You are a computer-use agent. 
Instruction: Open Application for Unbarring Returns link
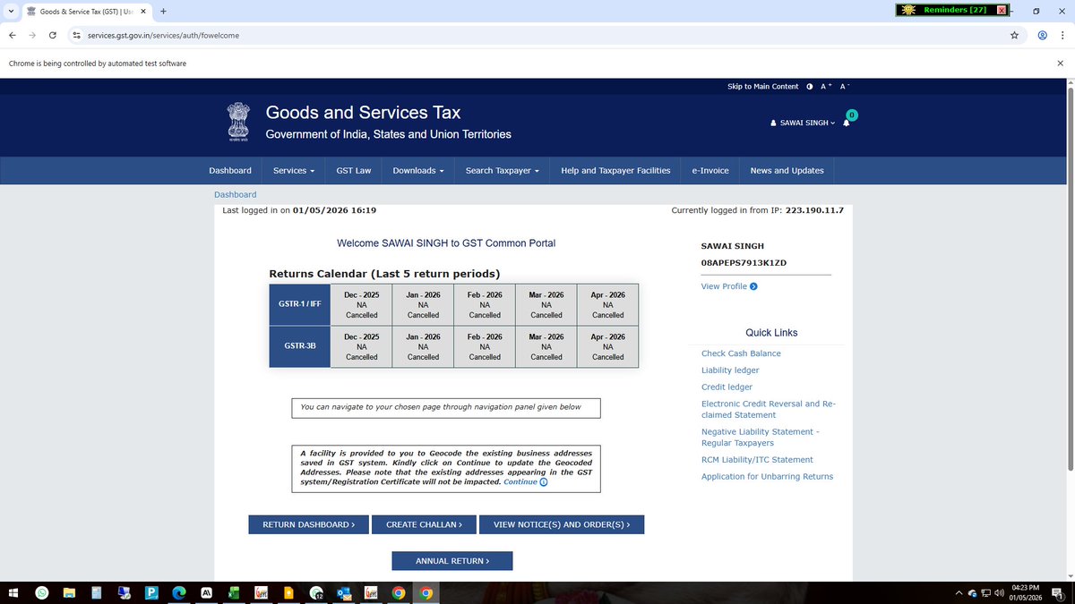767,477
